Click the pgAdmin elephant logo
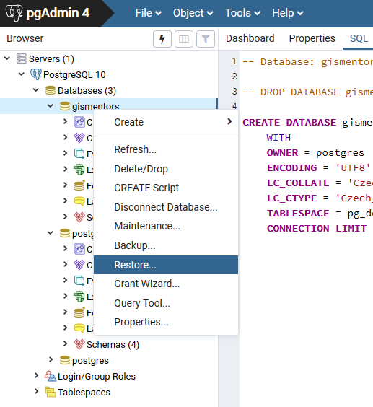The image size is (373, 407). [x=14, y=13]
